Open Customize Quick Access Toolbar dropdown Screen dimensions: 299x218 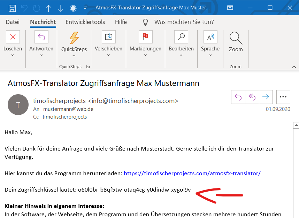click(x=85, y=8)
